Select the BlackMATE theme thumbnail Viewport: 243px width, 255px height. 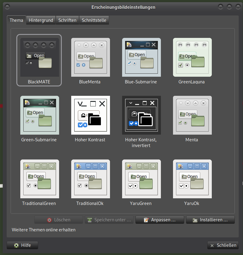click(x=39, y=57)
